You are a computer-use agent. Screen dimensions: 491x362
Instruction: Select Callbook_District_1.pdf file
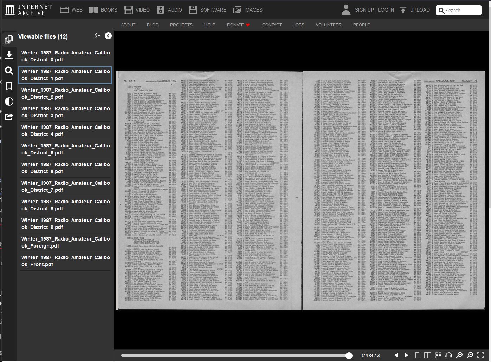(x=65, y=75)
